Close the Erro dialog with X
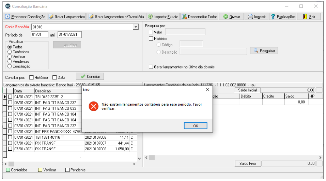Screen dimensions: 326x181 (207, 89)
